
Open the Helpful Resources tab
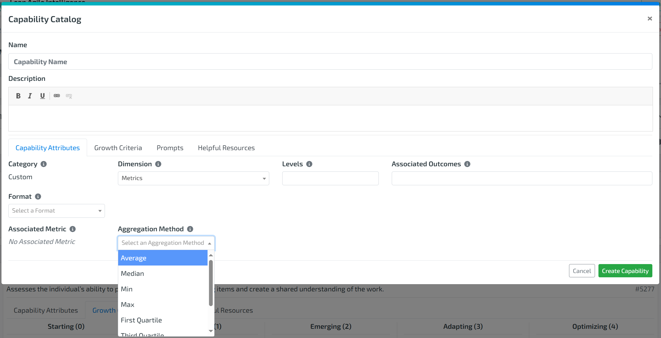pyautogui.click(x=226, y=148)
